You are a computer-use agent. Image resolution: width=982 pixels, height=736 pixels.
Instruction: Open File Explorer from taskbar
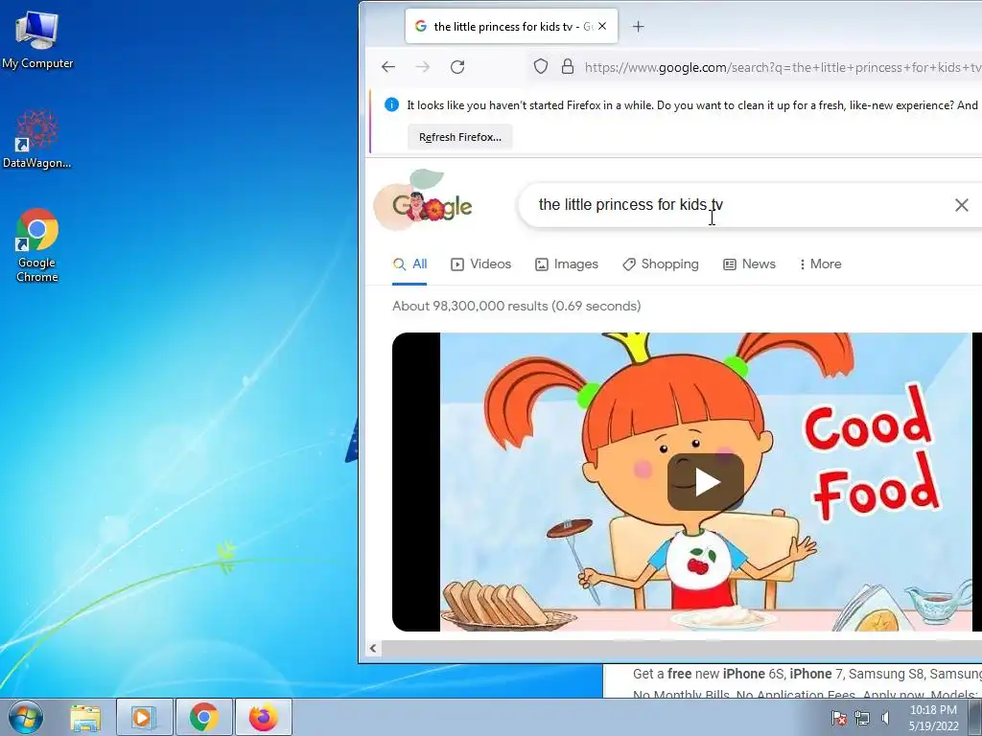(x=85, y=717)
